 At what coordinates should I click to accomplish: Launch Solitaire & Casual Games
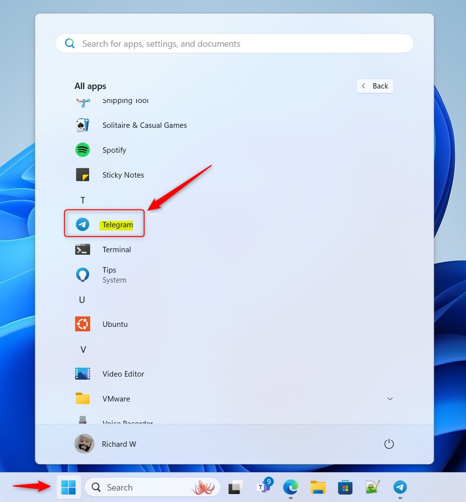point(144,125)
